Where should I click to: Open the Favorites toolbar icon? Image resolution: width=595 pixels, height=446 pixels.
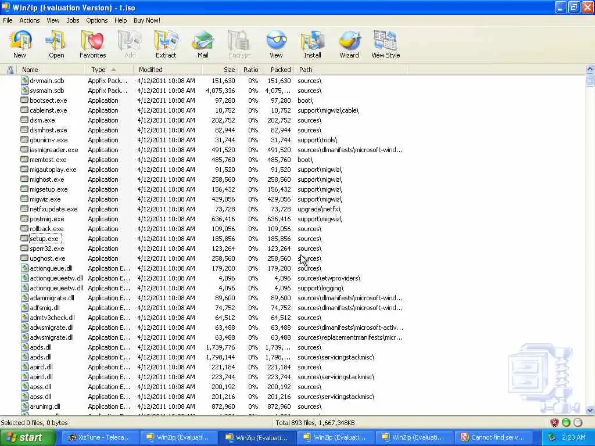coord(92,44)
